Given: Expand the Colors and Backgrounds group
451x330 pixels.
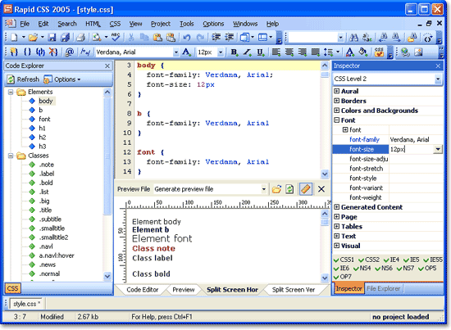Looking at the screenshot, I should (336, 111).
